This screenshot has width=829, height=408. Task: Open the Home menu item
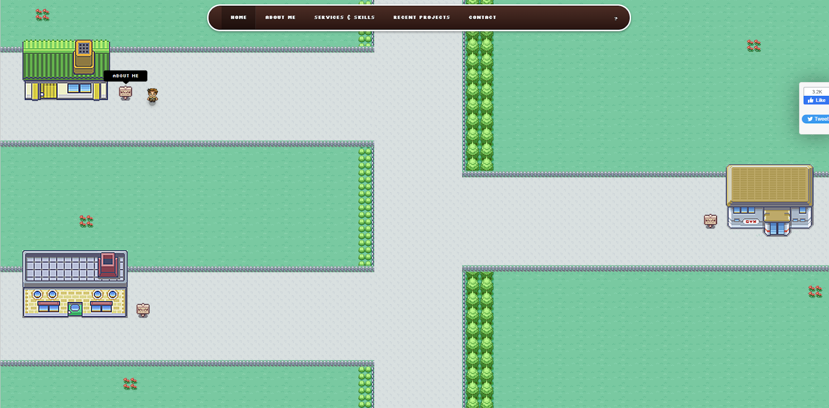pyautogui.click(x=238, y=18)
